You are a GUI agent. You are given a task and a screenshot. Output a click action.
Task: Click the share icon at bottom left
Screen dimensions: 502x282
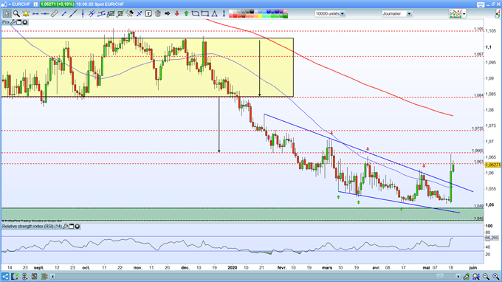pyautogui.click(x=5, y=276)
